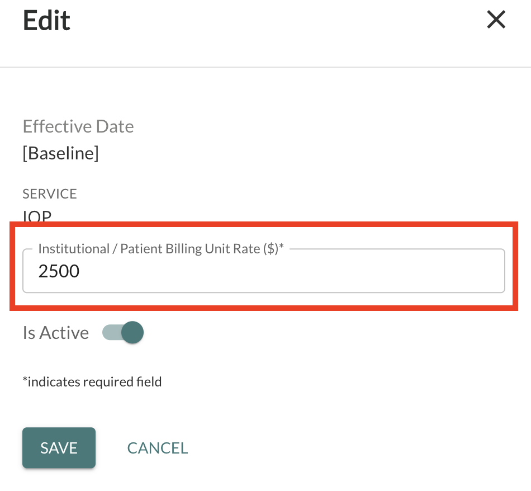Click the Is Active label text

55,333
